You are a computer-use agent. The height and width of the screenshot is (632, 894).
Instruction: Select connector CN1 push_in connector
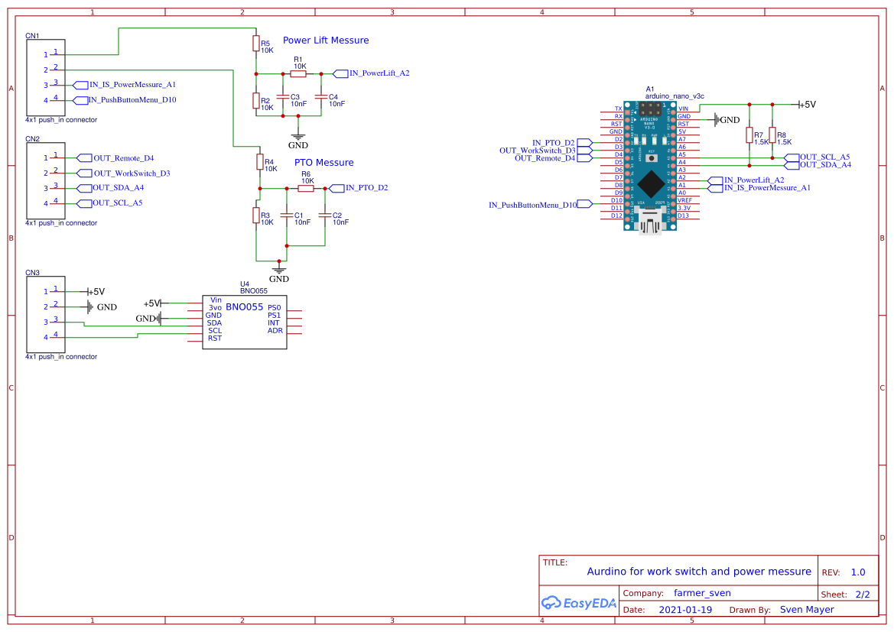point(44,78)
